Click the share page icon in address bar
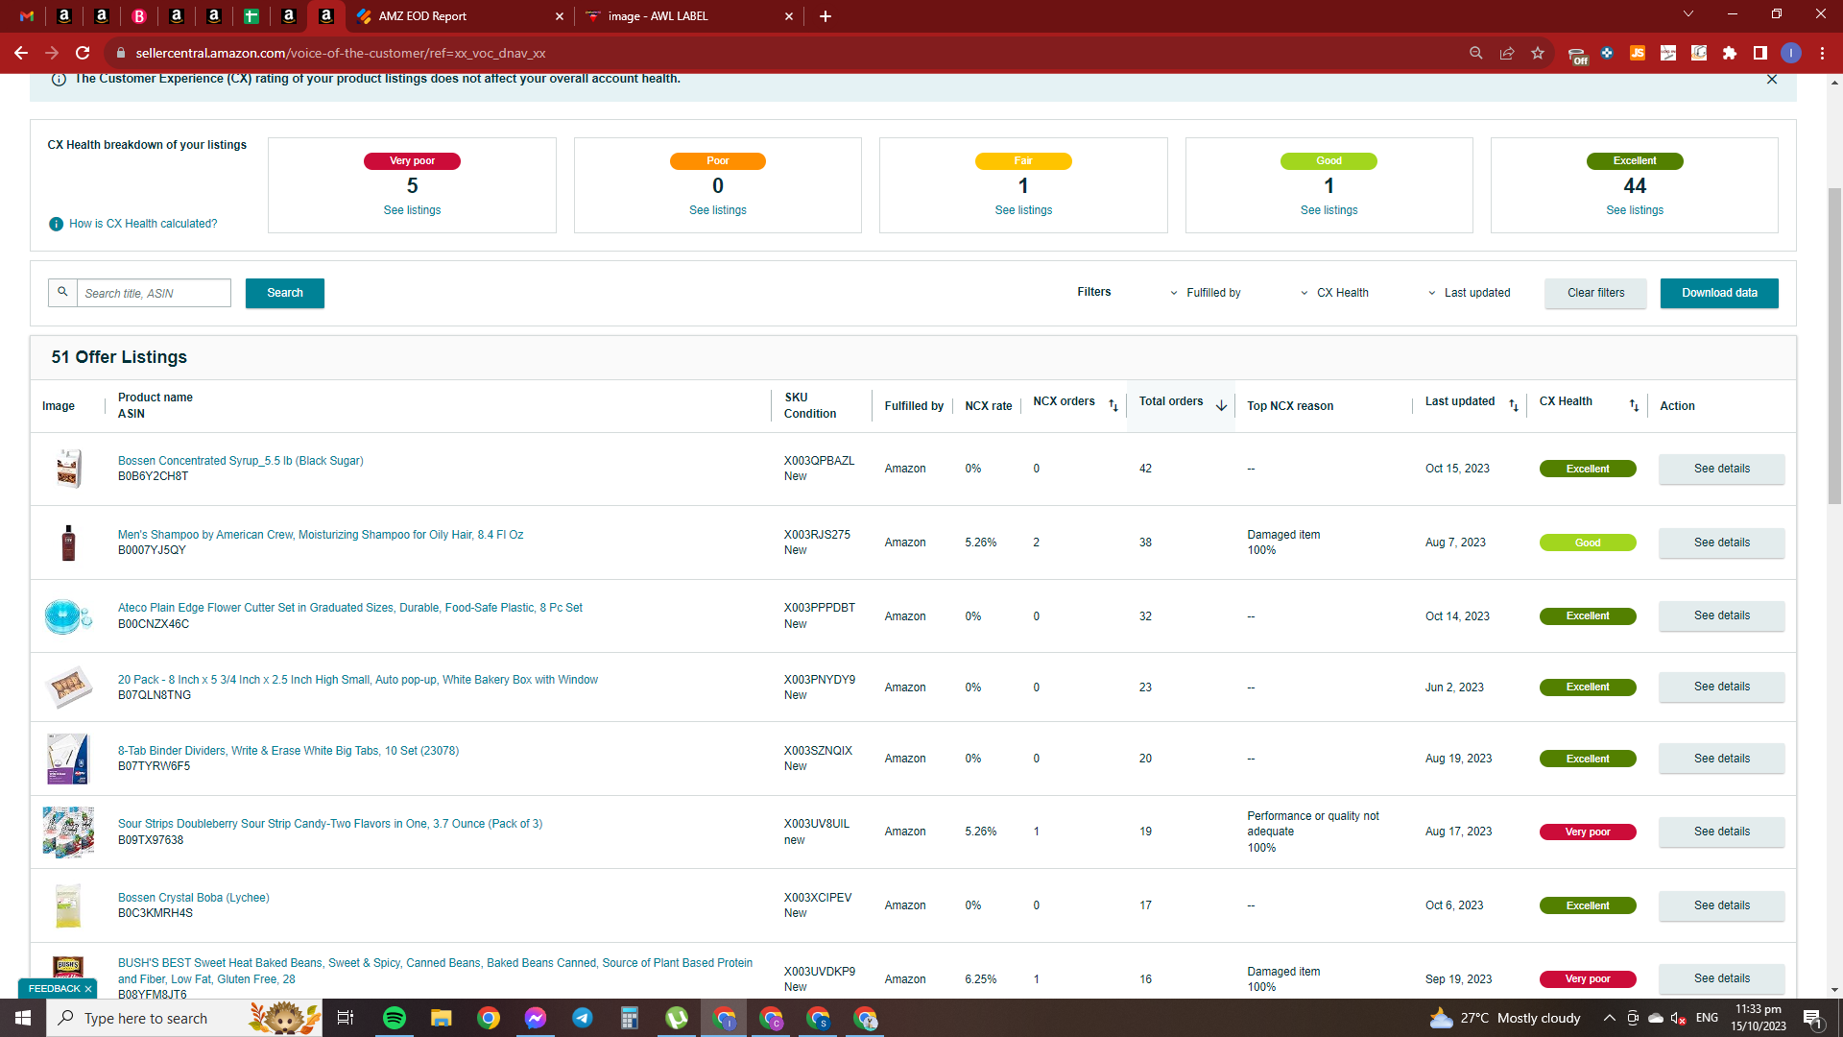This screenshot has height=1037, width=1843. tap(1507, 53)
